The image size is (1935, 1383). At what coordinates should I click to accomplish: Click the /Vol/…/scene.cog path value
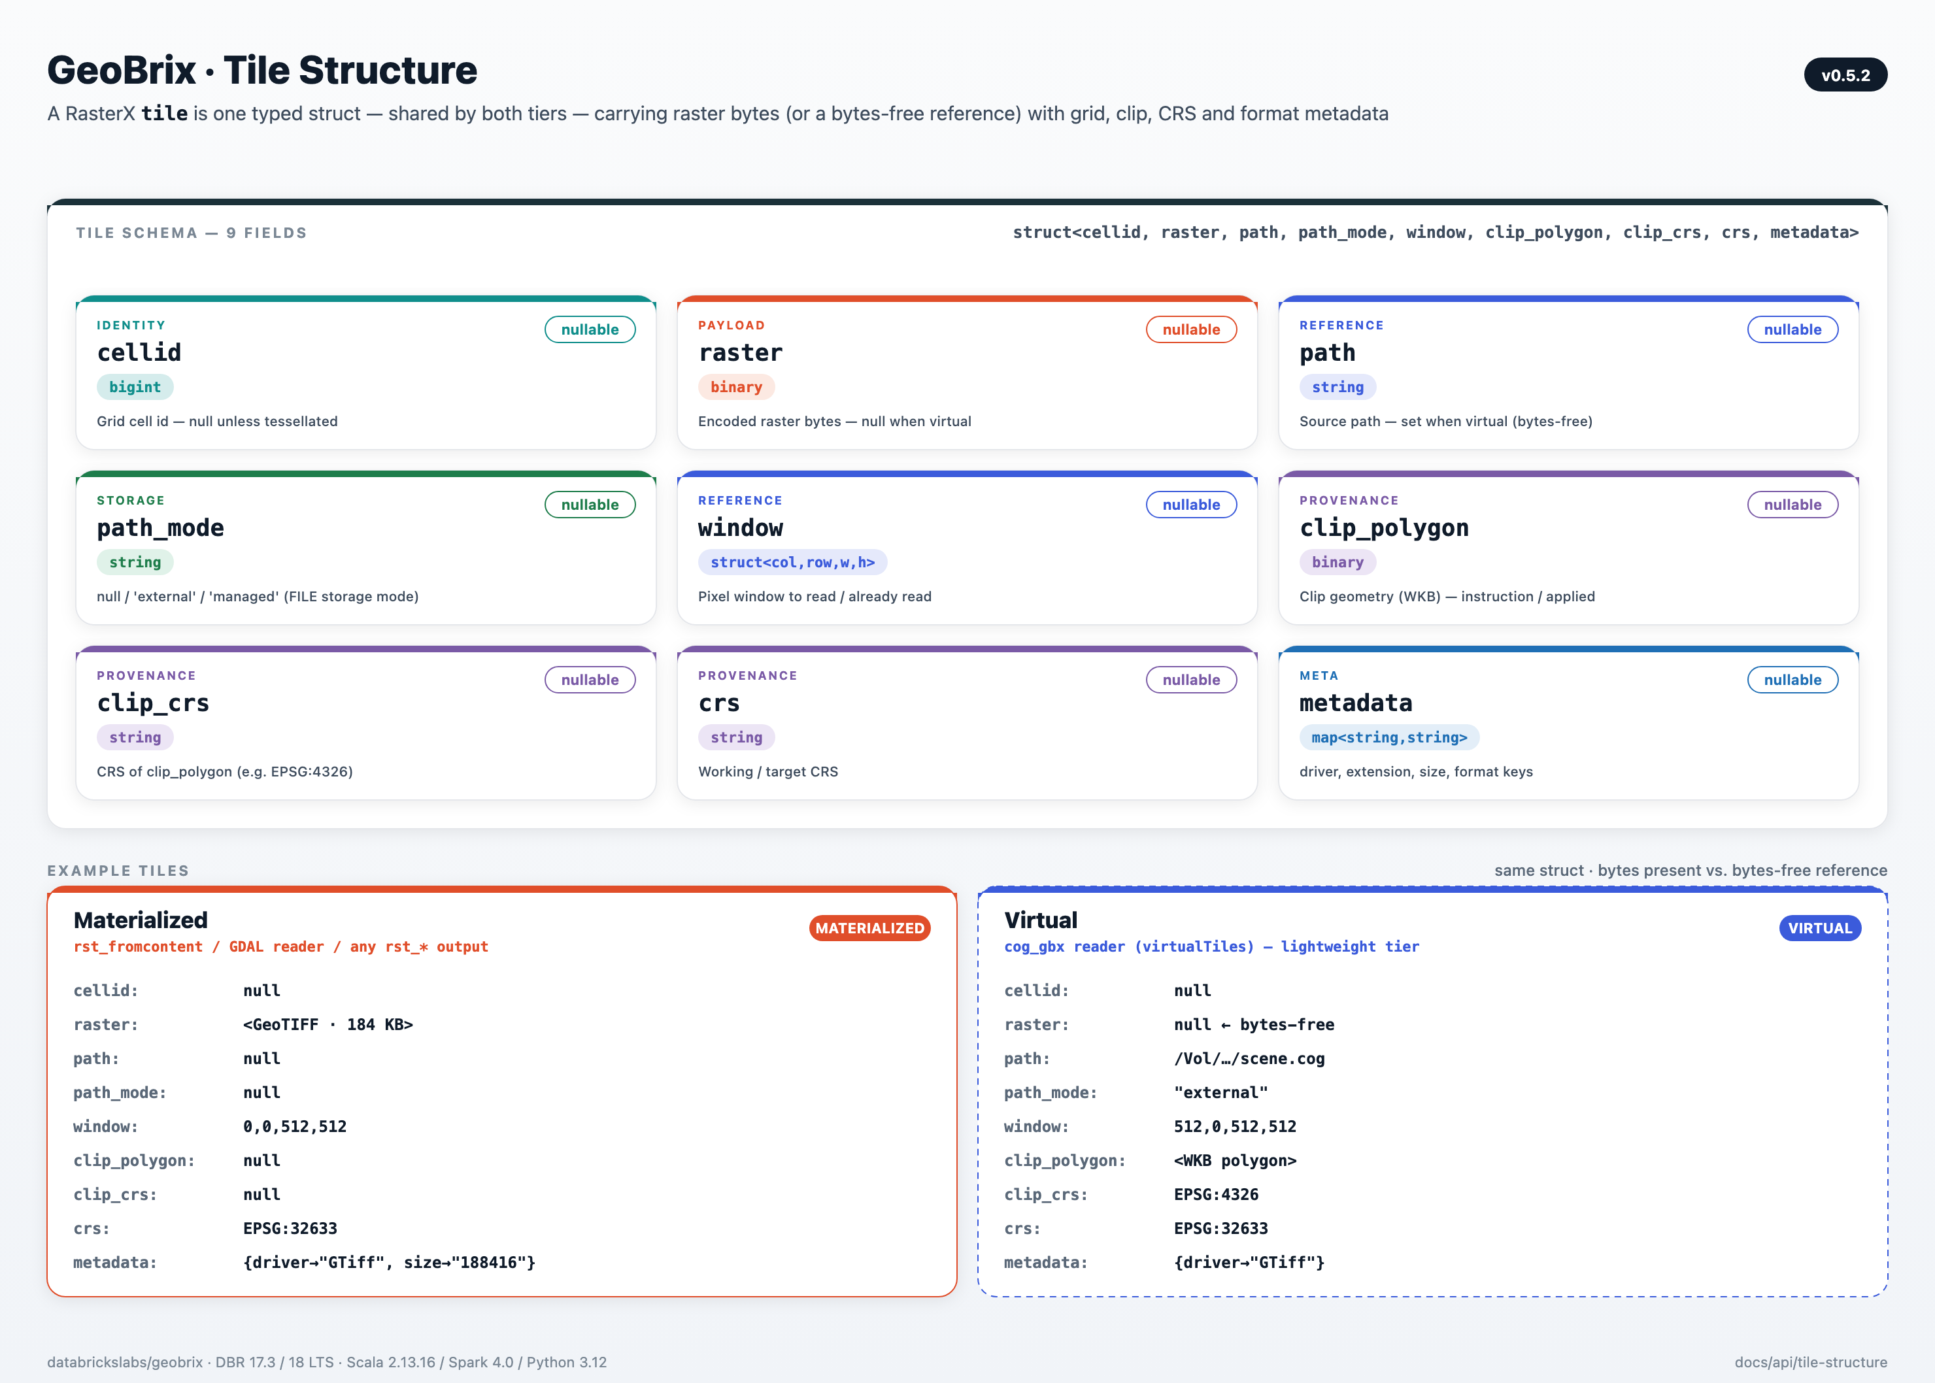tap(1249, 1059)
